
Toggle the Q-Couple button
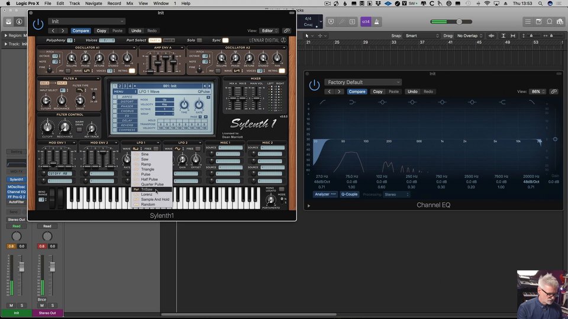click(349, 194)
